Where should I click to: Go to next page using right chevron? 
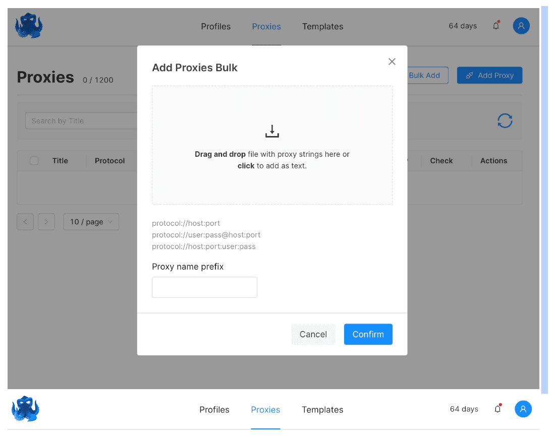pyautogui.click(x=46, y=222)
